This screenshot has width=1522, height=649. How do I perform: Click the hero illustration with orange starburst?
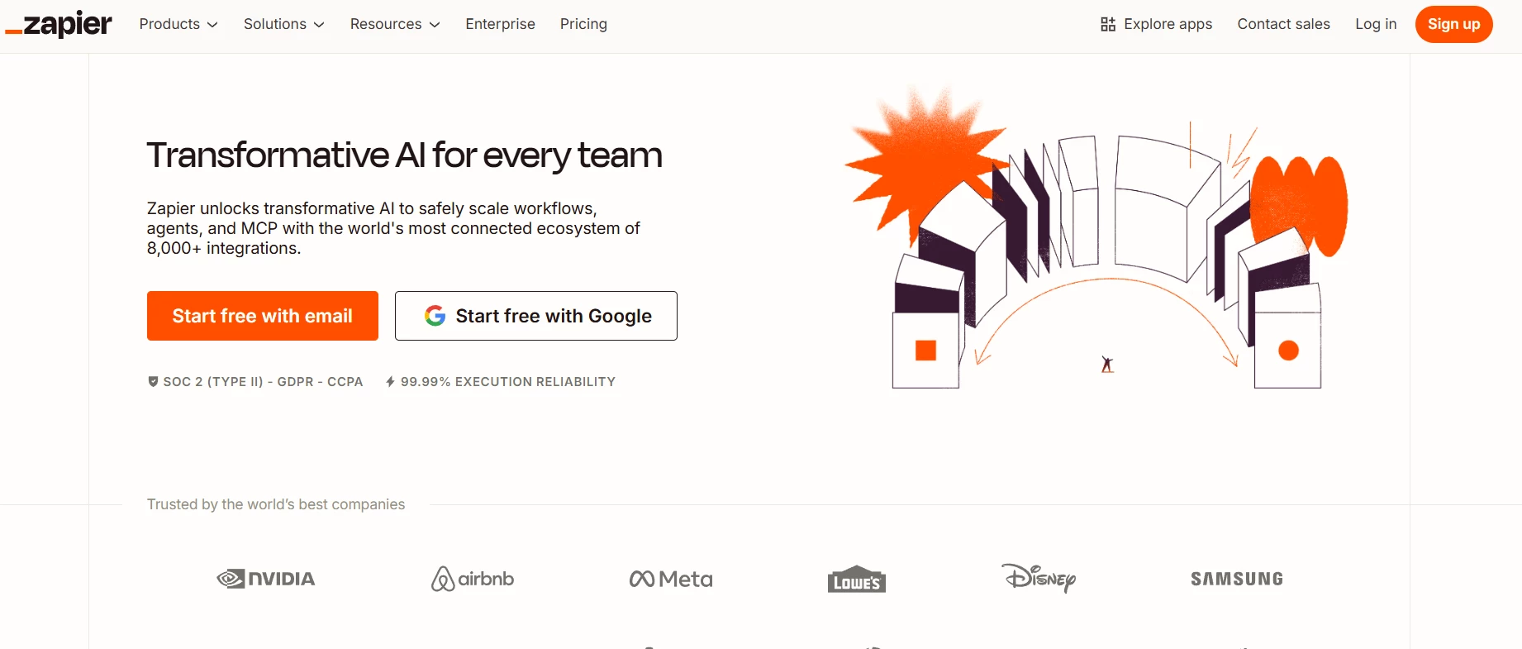pos(1096,238)
